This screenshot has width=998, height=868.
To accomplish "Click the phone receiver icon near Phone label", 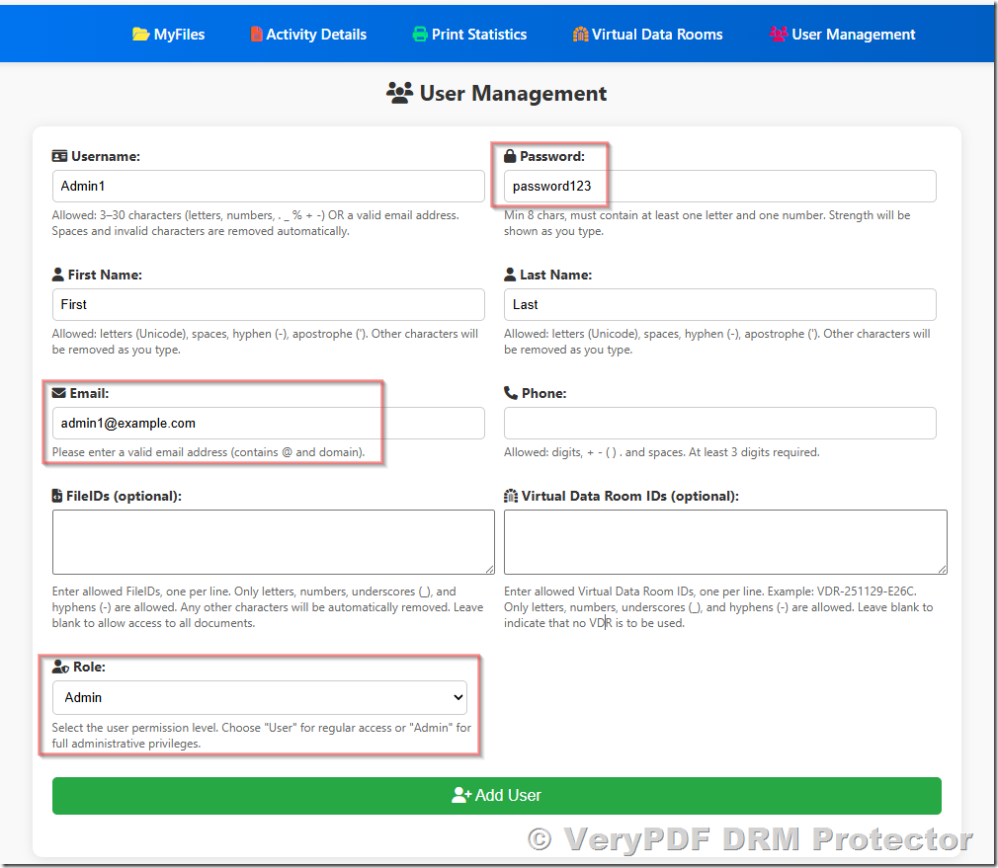I will tap(510, 392).
